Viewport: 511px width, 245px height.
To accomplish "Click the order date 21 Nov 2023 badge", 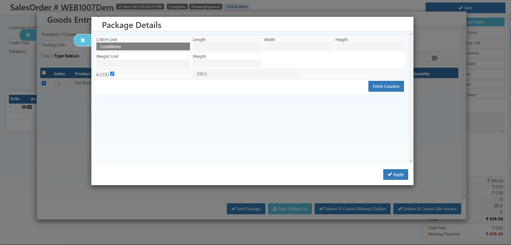I will coord(140,7).
